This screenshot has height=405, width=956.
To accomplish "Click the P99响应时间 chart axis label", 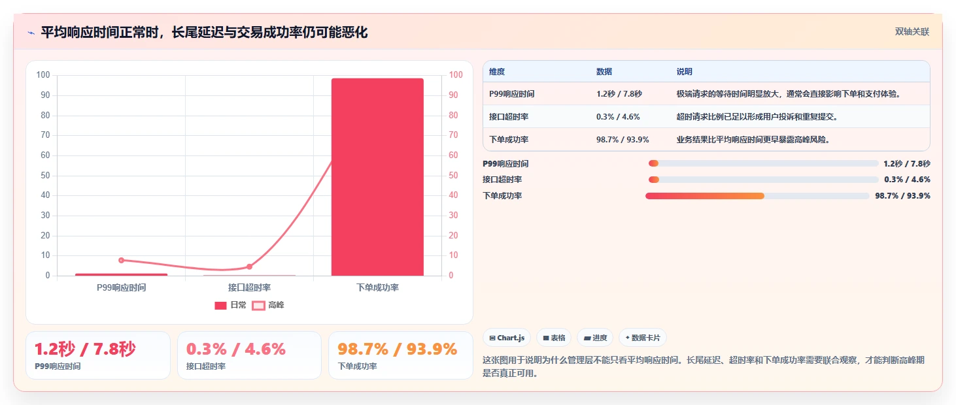I will (x=122, y=287).
